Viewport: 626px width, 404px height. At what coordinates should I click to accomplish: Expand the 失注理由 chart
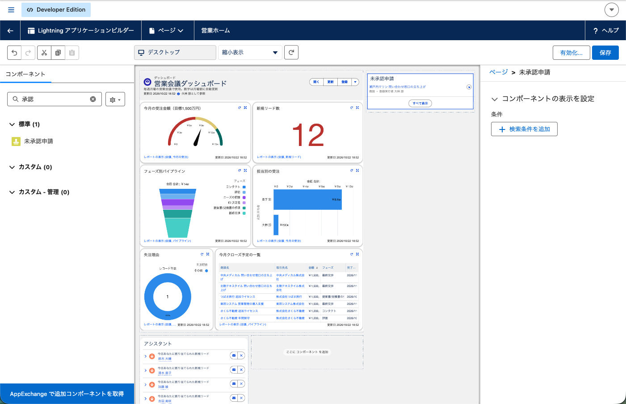pos(208,254)
